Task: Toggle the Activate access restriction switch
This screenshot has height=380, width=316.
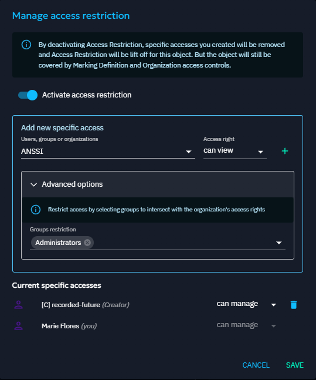Action: (x=28, y=95)
